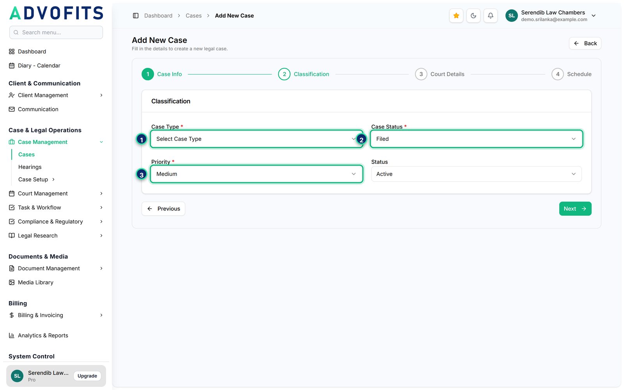Open Hearings submenu item

[x=30, y=167]
